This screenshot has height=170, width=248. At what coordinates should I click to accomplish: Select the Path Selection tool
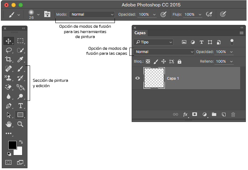pyautogui.click(x=9, y=115)
